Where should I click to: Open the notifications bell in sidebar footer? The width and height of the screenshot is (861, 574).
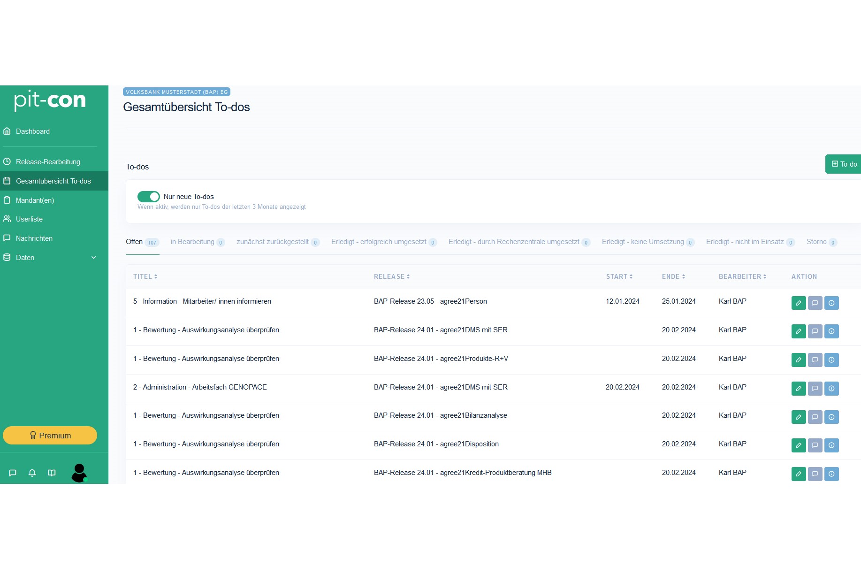pyautogui.click(x=32, y=473)
